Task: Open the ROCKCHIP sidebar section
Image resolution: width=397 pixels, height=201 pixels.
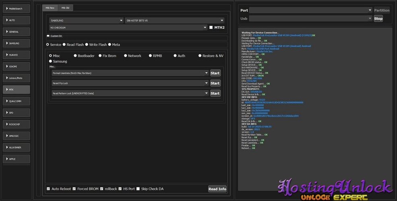Action: click(16, 124)
